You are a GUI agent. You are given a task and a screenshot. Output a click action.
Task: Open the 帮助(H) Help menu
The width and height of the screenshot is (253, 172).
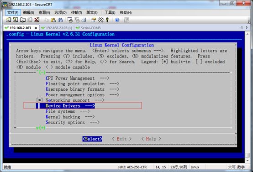[x=126, y=13]
